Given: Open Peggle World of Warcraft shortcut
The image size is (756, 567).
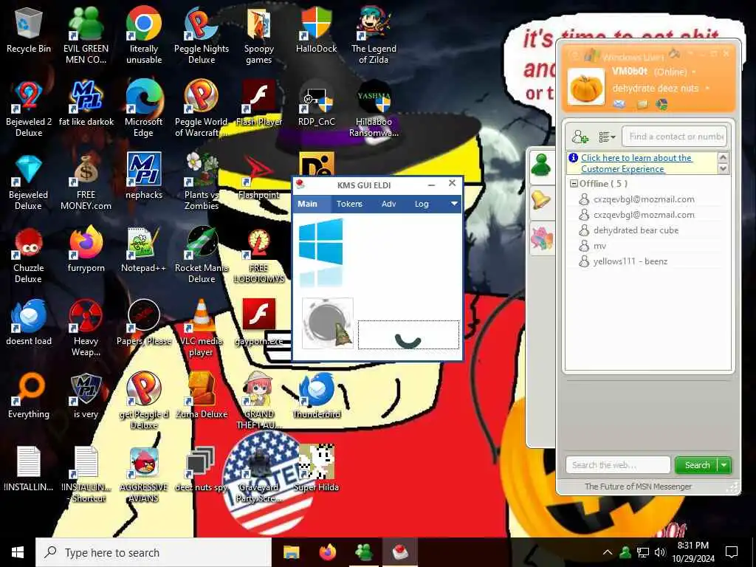Looking at the screenshot, I should (x=202, y=108).
